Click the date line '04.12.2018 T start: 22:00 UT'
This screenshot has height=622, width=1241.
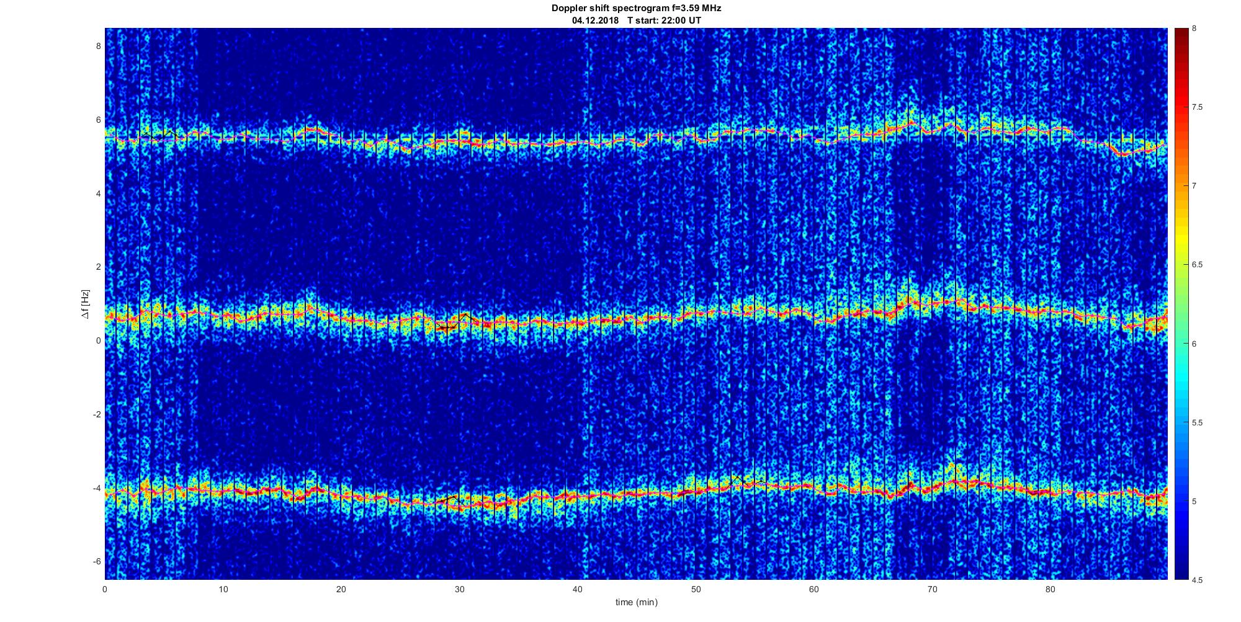[x=636, y=20]
